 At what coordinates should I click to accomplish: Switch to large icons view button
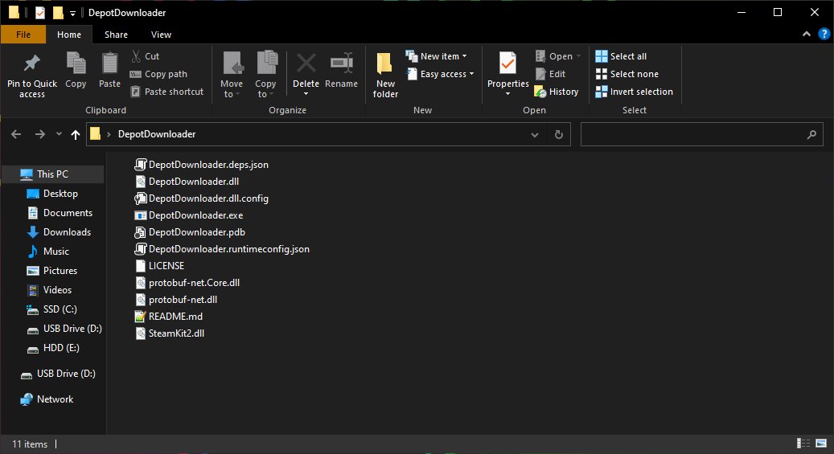click(x=821, y=444)
